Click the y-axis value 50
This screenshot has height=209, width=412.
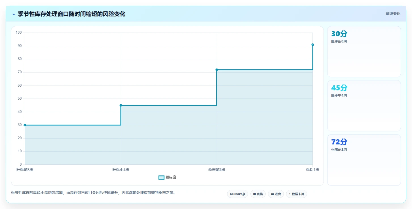pos(20,99)
